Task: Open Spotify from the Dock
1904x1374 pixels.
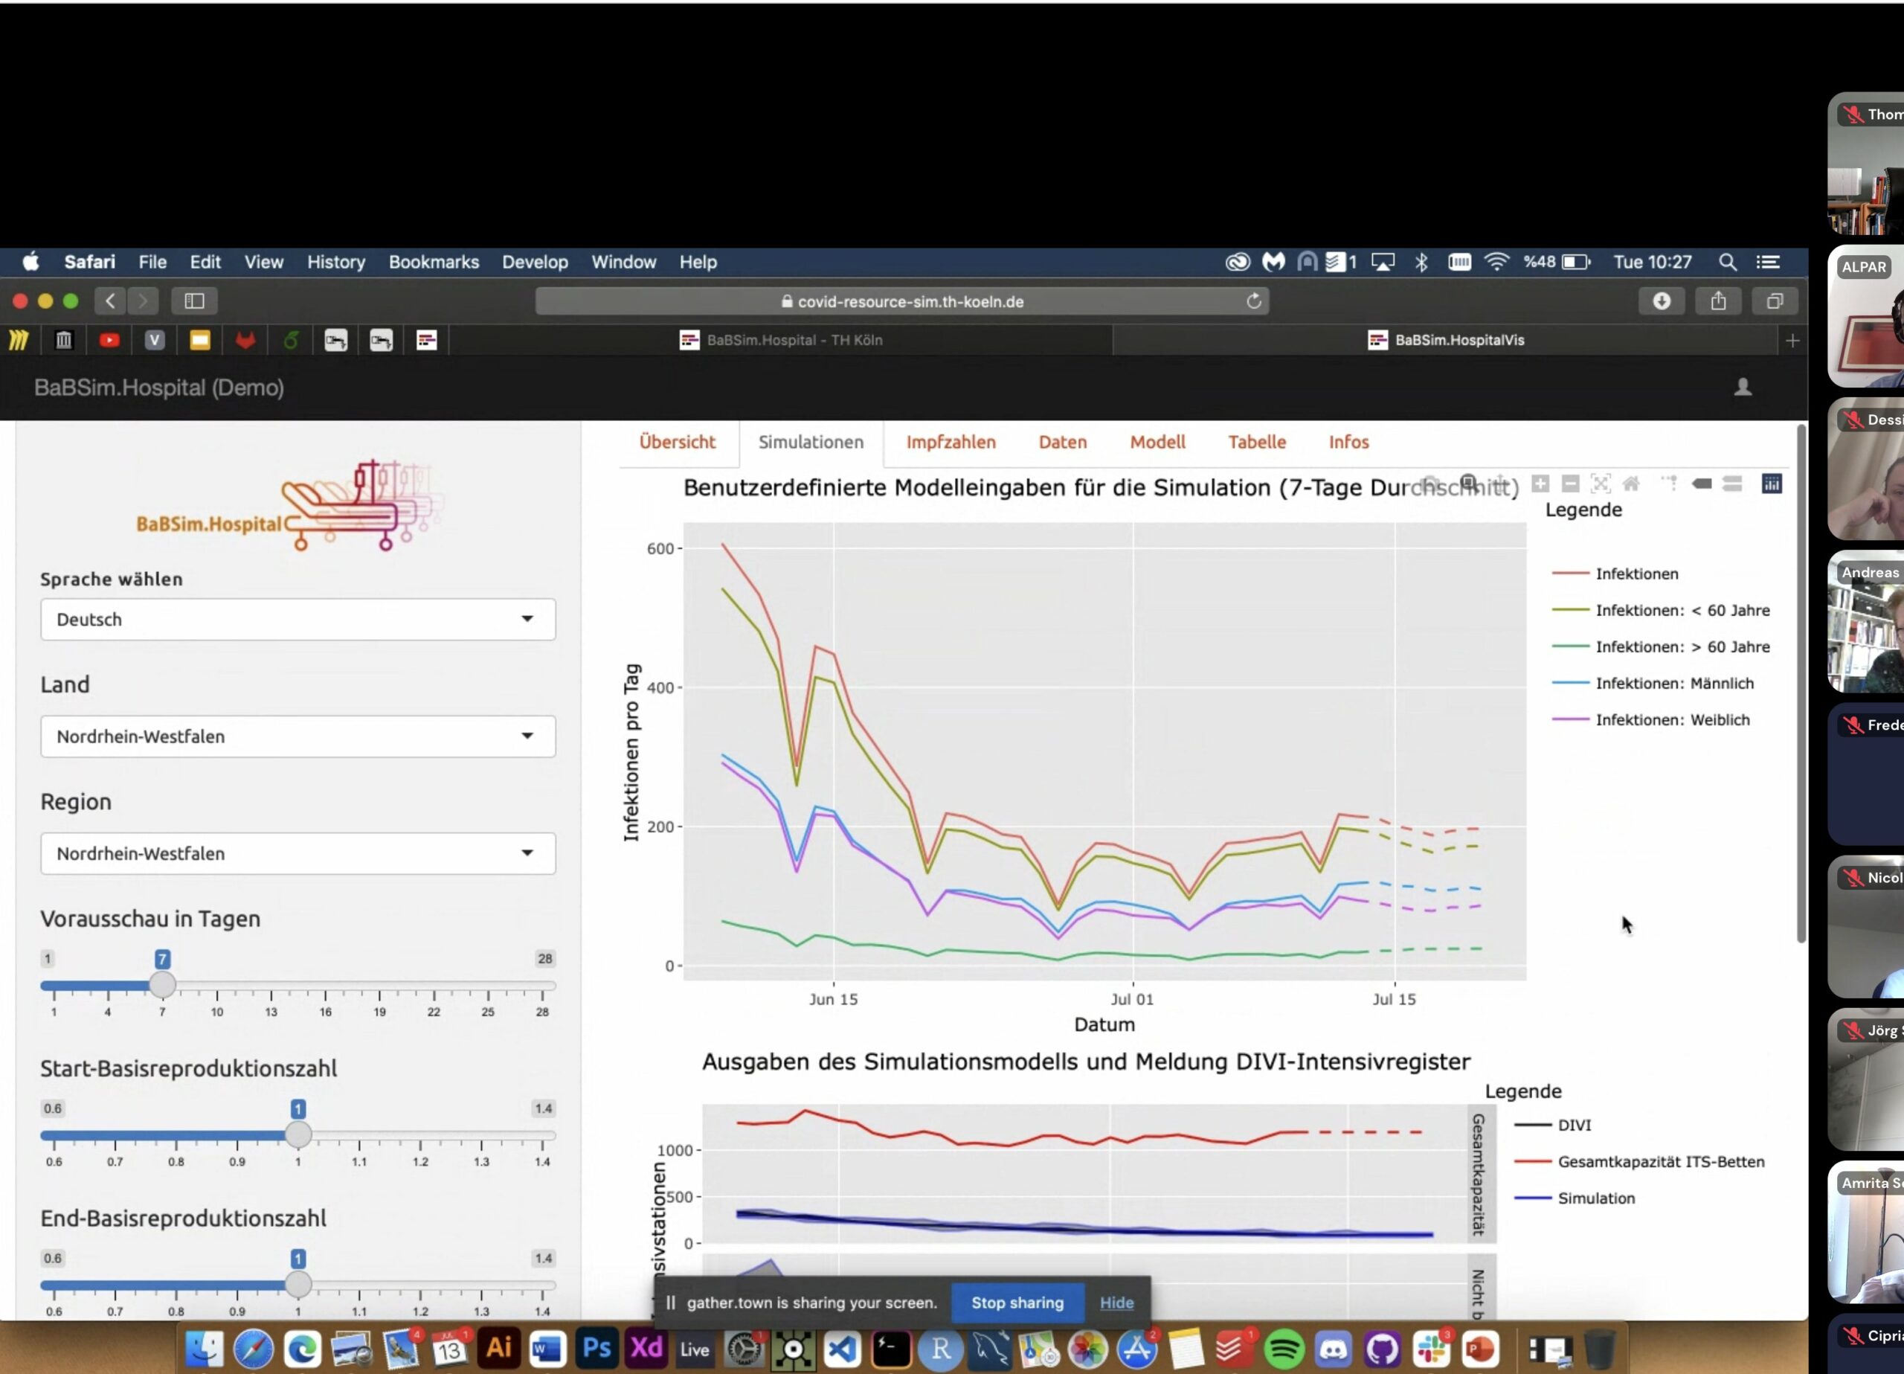Action: [x=1284, y=1349]
